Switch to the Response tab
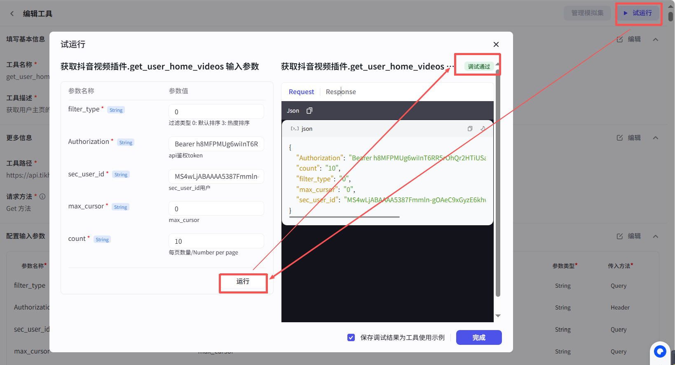Image resolution: width=675 pixels, height=365 pixels. click(x=341, y=92)
